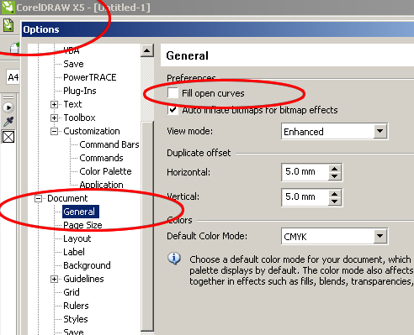The height and width of the screenshot is (335, 414).
Task: Open Rulers options page
Action: (x=76, y=306)
